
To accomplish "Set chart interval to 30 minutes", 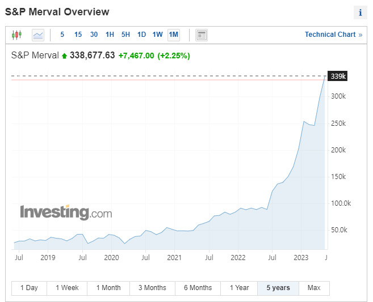I will pyautogui.click(x=94, y=35).
